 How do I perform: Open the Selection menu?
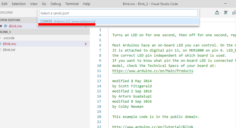pyautogui.click(x=19, y=4)
